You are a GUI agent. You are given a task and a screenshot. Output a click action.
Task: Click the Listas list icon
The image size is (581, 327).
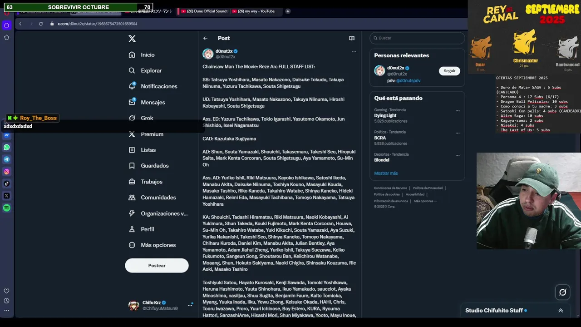[x=132, y=150]
